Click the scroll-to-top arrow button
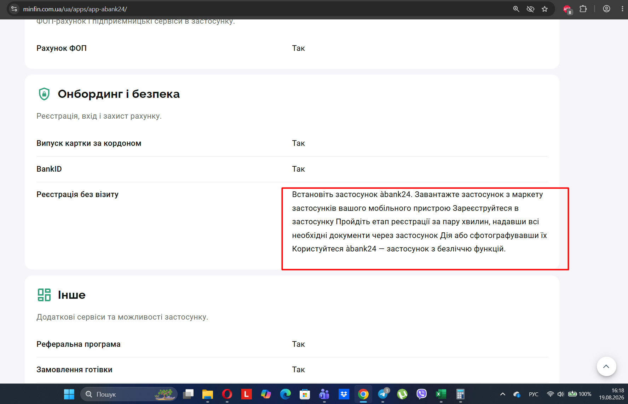The image size is (628, 404). [606, 366]
